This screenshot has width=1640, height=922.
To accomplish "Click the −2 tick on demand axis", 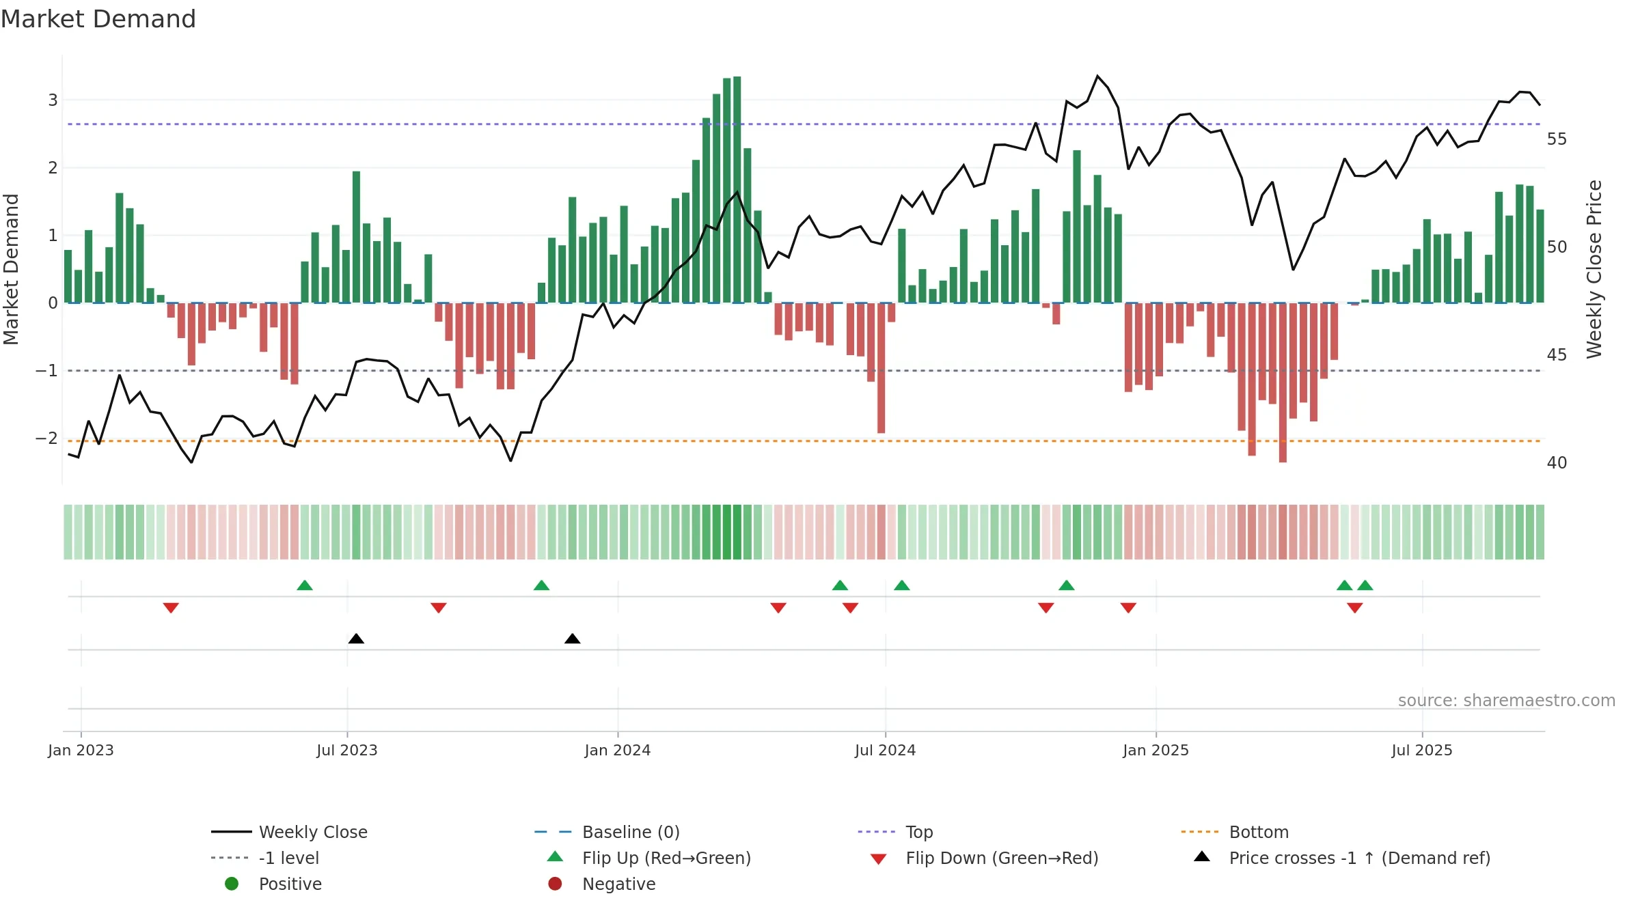I will coord(47,438).
